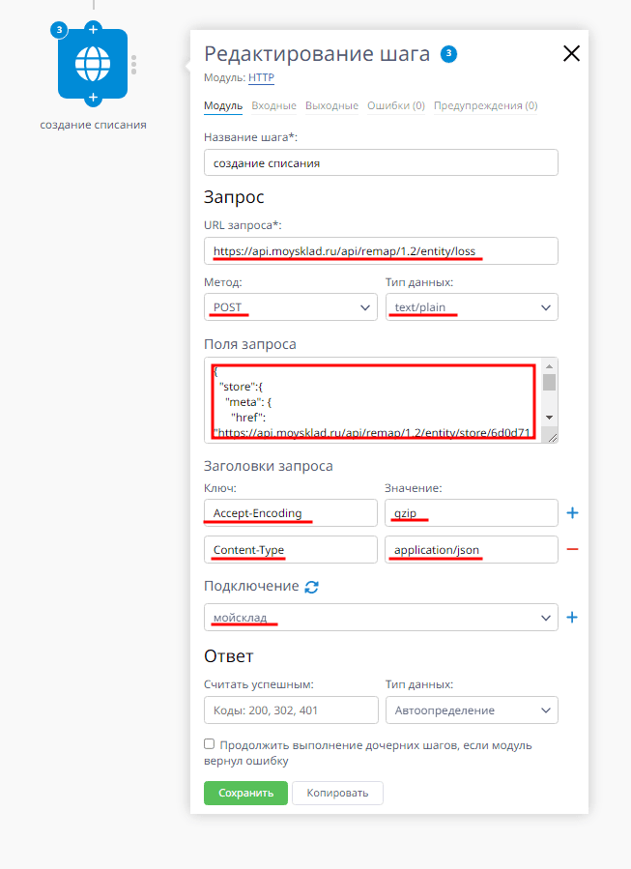This screenshot has width=631, height=869.
Task: Click the Копировать button
Action: pyautogui.click(x=337, y=792)
